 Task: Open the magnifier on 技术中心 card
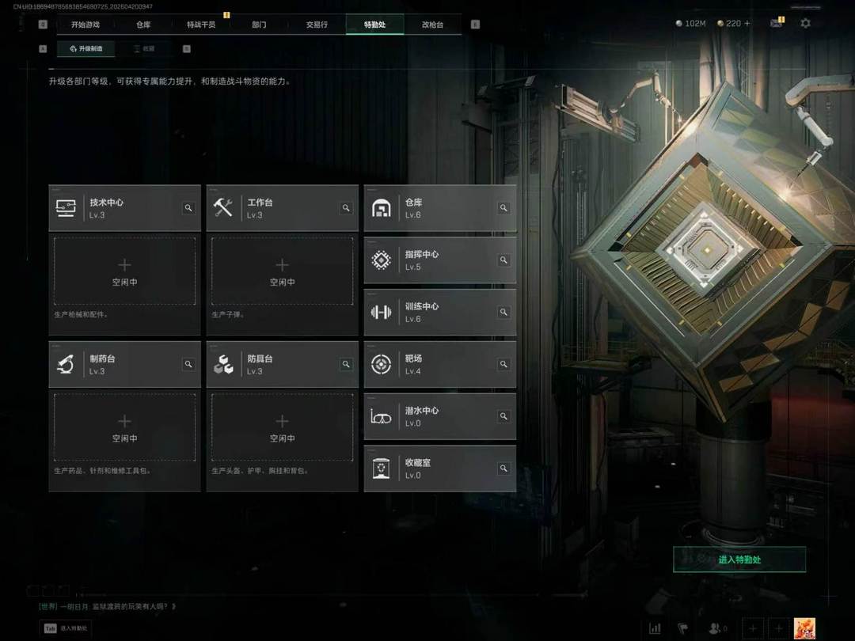click(x=188, y=208)
